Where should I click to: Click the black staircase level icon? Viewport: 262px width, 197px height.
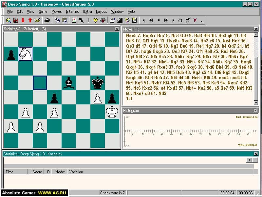coord(120,20)
